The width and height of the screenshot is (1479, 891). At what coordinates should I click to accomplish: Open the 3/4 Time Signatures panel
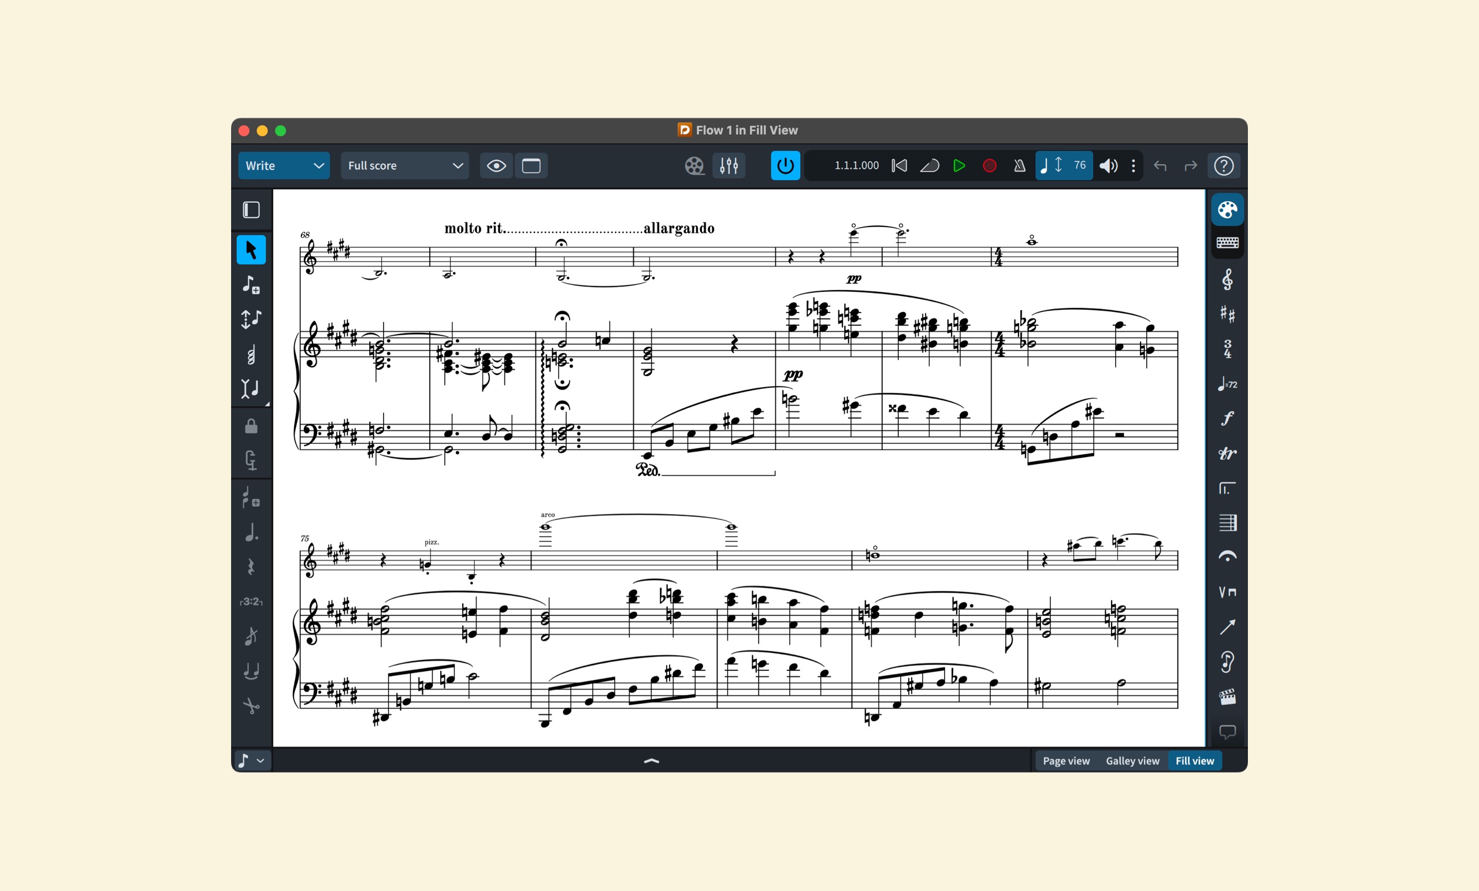[1227, 350]
